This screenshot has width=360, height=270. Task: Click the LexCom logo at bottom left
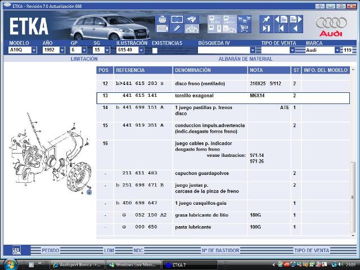(x=16, y=250)
